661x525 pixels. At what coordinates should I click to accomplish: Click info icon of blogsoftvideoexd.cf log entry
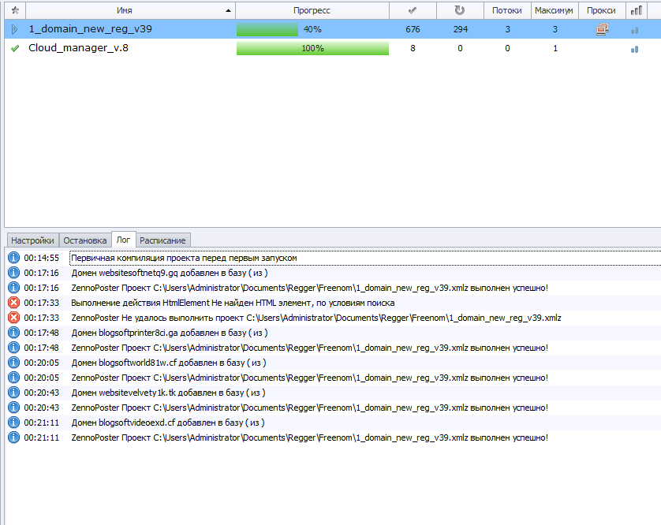pos(13,423)
